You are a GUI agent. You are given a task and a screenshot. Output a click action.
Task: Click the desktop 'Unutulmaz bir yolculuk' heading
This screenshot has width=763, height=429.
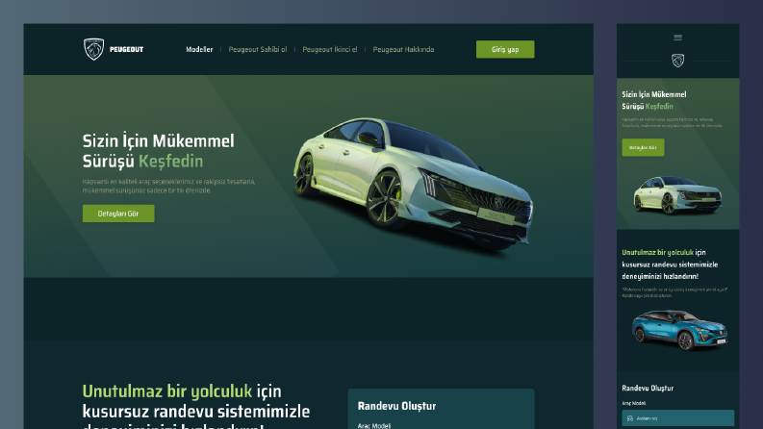coord(166,391)
